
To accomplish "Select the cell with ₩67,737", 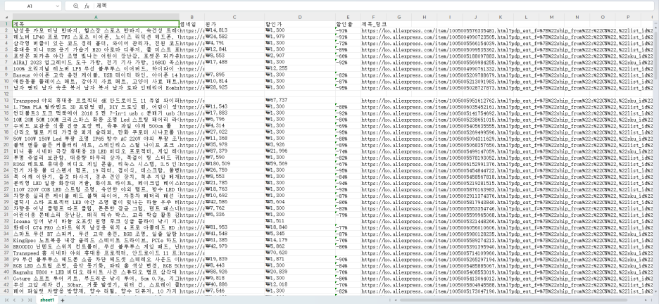I will [300, 100].
